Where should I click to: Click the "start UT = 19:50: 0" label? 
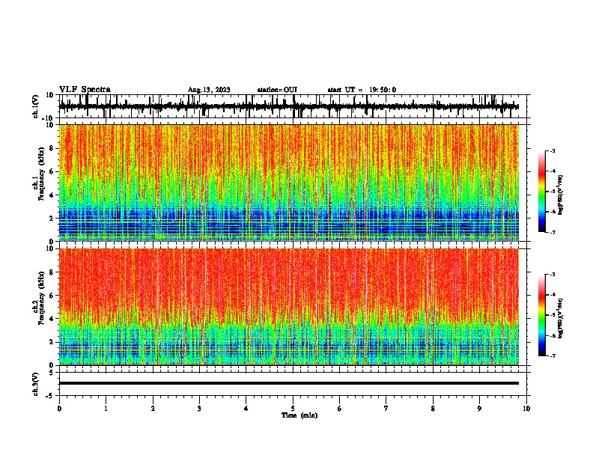click(x=362, y=90)
